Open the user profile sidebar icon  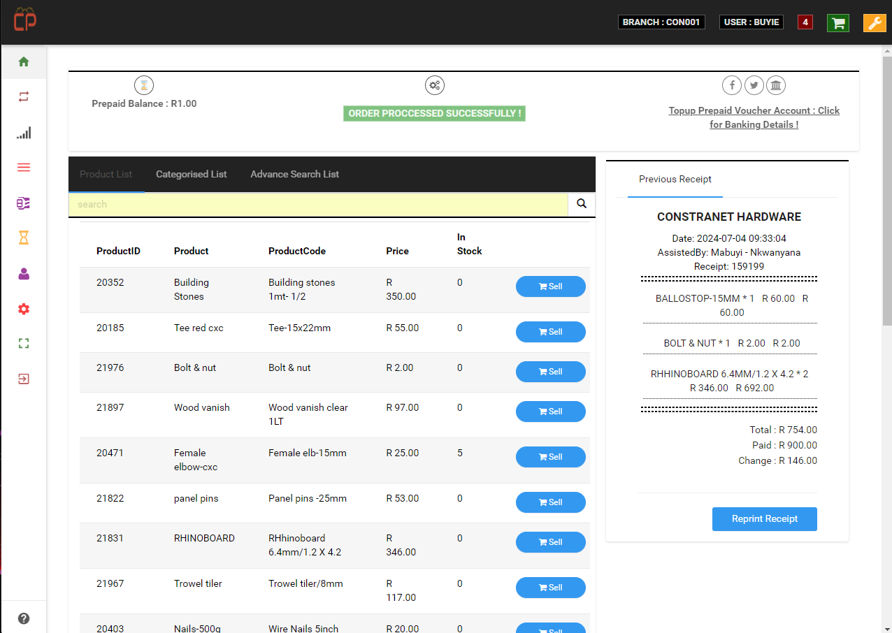pyautogui.click(x=24, y=274)
